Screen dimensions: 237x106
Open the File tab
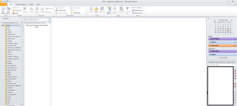3,4
